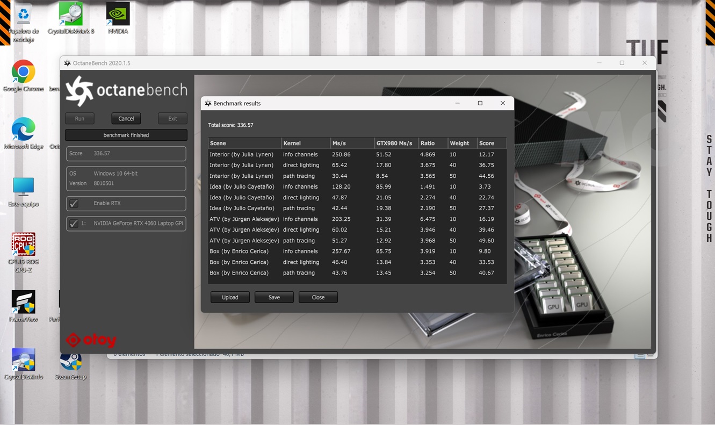Maximize the Benchmark results window
Viewport: 715px width, 425px height.
[480, 103]
